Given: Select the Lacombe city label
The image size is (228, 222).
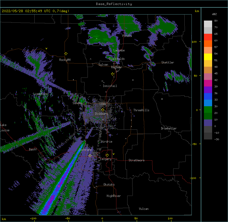Looking at the screenshot, I should (x=119, y=50).
